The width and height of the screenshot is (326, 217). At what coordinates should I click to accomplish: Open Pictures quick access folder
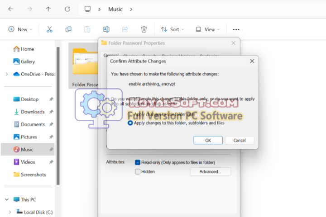click(x=29, y=137)
